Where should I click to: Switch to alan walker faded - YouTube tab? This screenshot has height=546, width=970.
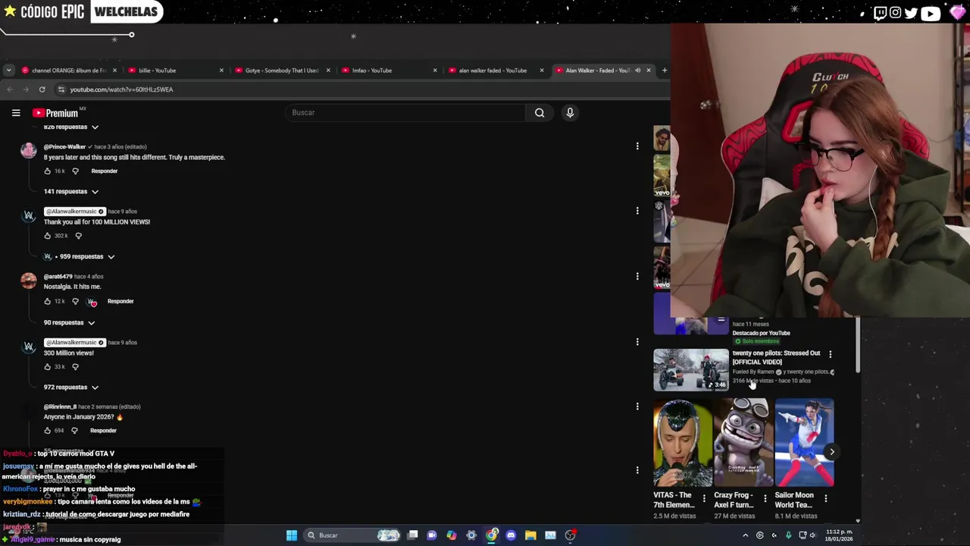click(x=495, y=71)
